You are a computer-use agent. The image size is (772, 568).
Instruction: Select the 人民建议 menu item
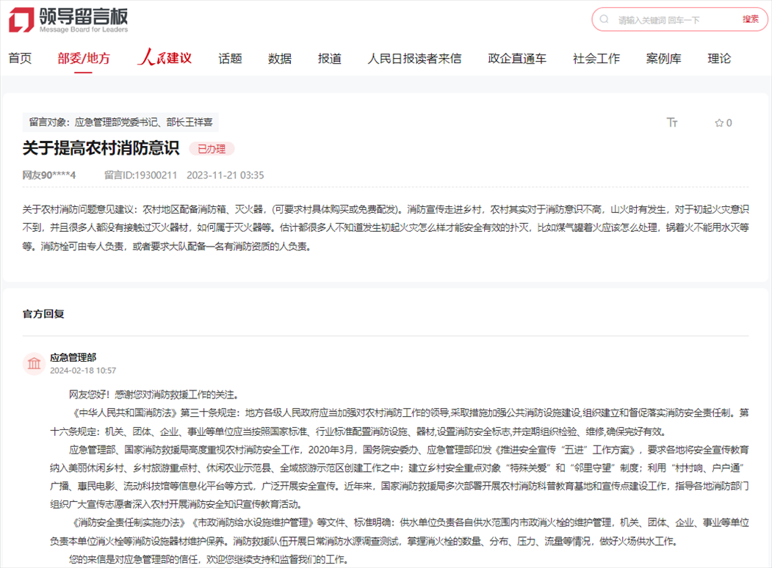(167, 58)
